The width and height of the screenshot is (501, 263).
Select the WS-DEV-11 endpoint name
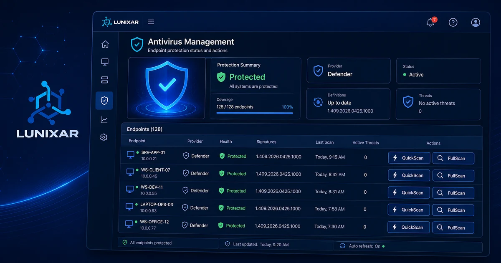(x=152, y=187)
